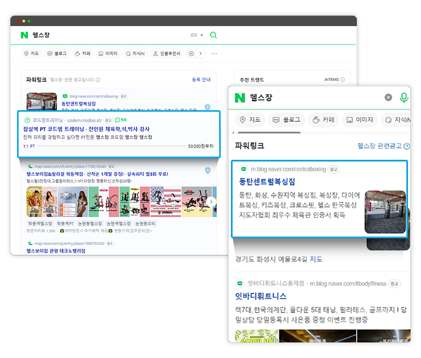
Task: Click the Naver N logo in mobile panel
Action: point(240,97)
